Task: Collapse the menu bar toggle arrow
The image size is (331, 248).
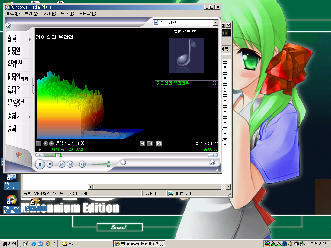Action: click(x=9, y=26)
